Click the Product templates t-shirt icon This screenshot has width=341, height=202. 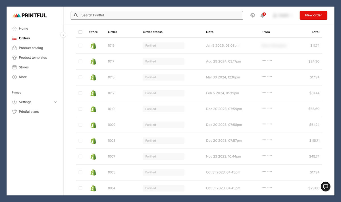14,57
